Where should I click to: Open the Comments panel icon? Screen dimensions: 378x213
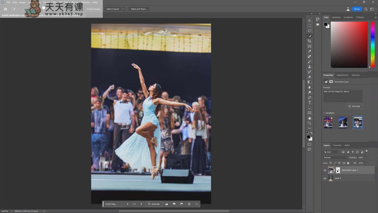[318, 25]
